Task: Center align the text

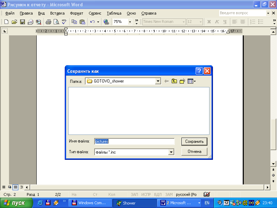Action: tap(243, 22)
